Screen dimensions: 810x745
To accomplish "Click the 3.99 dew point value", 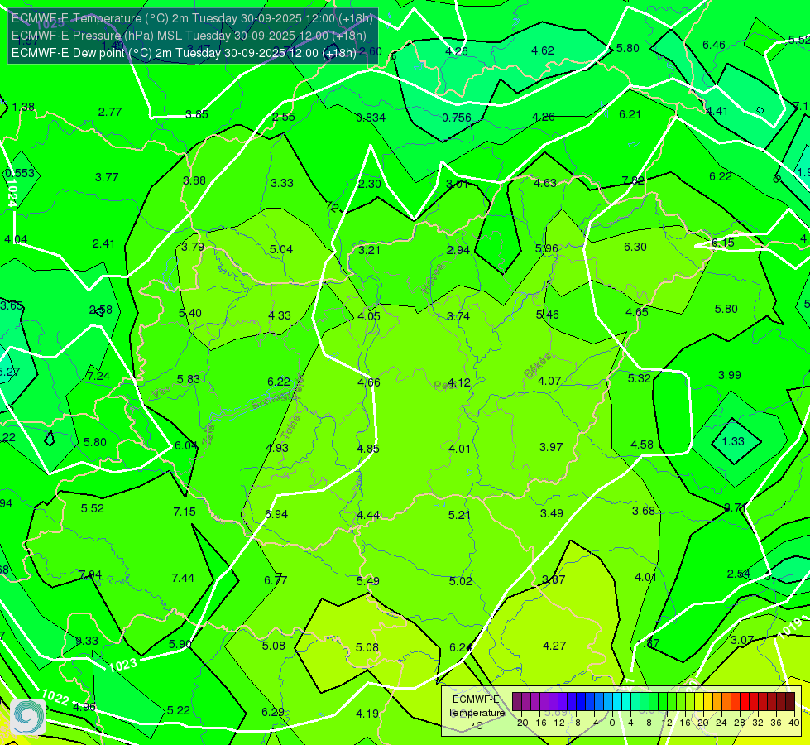I will (x=730, y=375).
